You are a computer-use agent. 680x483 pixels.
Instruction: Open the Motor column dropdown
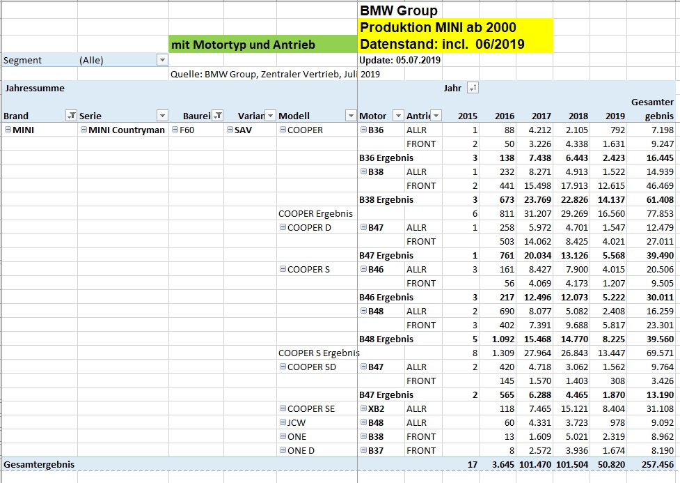tap(397, 116)
